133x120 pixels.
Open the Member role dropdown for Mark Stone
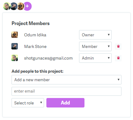pyautogui.click(x=95, y=46)
